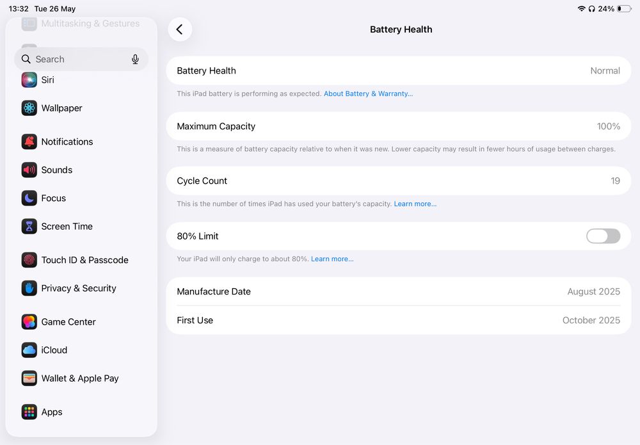
Task: Open Wallpaper settings
Action: 81,108
